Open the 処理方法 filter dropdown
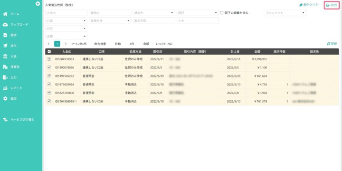The image size is (342, 171). click(x=110, y=21)
